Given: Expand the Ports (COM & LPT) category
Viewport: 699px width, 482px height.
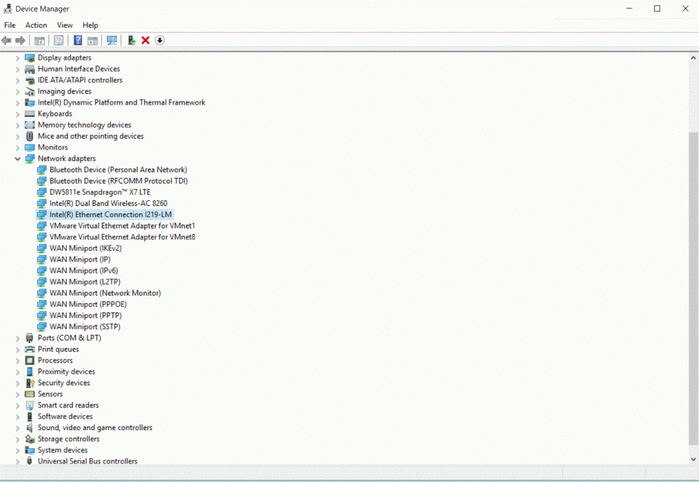Looking at the screenshot, I should pos(17,338).
